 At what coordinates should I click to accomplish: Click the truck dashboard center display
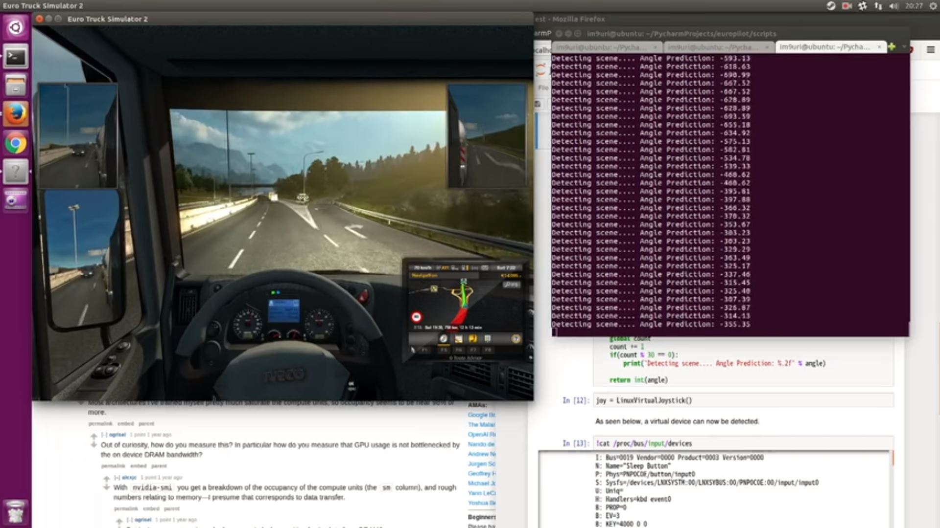[283, 310]
